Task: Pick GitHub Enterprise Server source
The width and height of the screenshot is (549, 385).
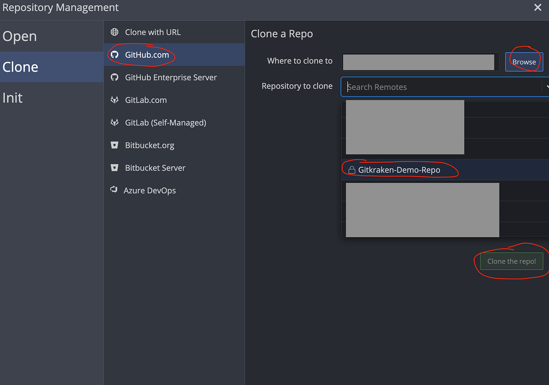Action: pos(174,77)
